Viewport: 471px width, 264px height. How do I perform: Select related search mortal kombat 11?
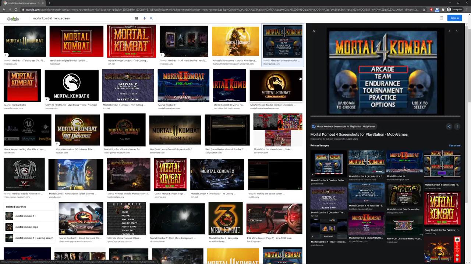pos(30,216)
